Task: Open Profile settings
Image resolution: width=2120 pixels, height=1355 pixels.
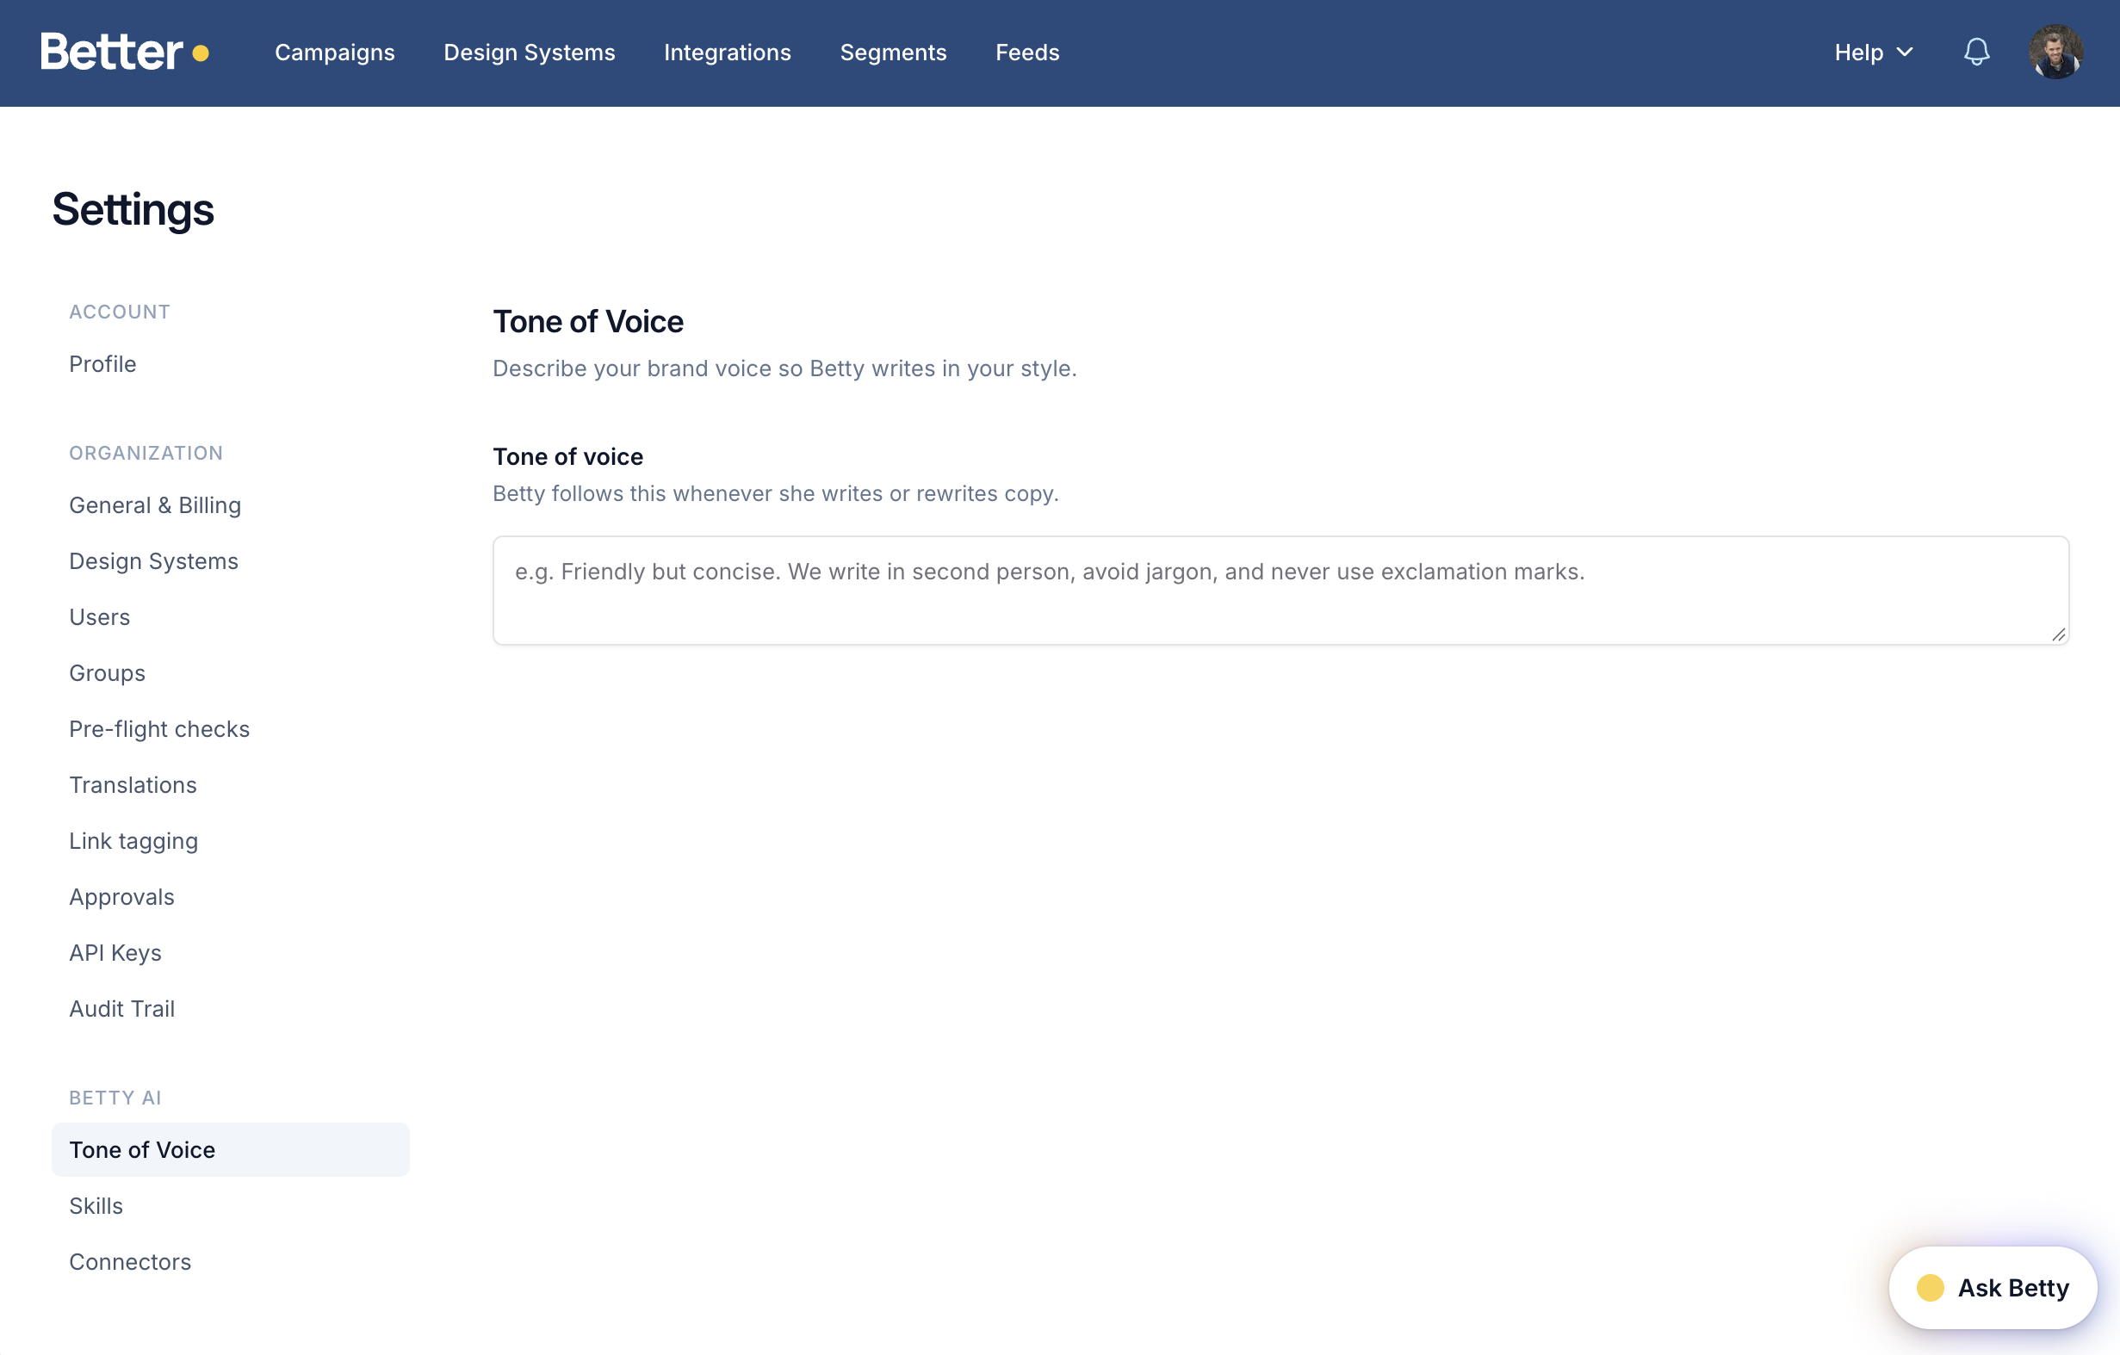Action: pos(230,363)
